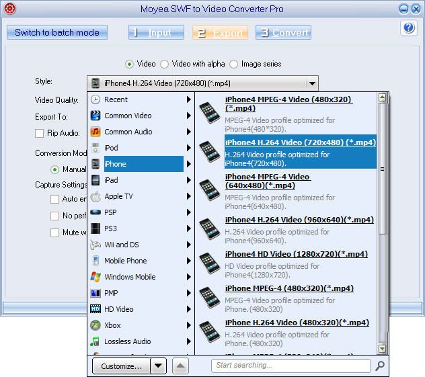This screenshot has height=377, width=425.
Task: Enable the Rip Audio checkbox
Action: pos(39,133)
